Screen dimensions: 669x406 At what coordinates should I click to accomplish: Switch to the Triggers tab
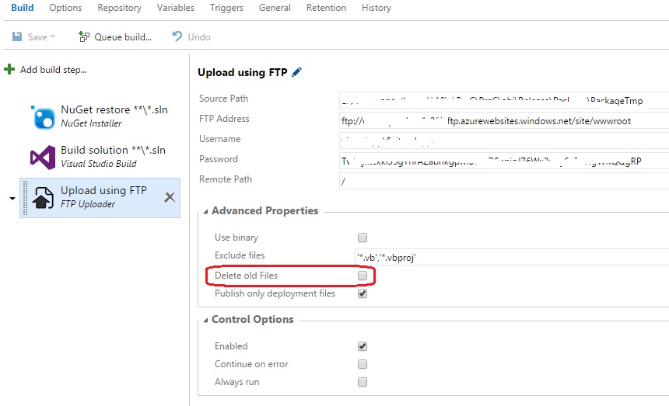226,8
